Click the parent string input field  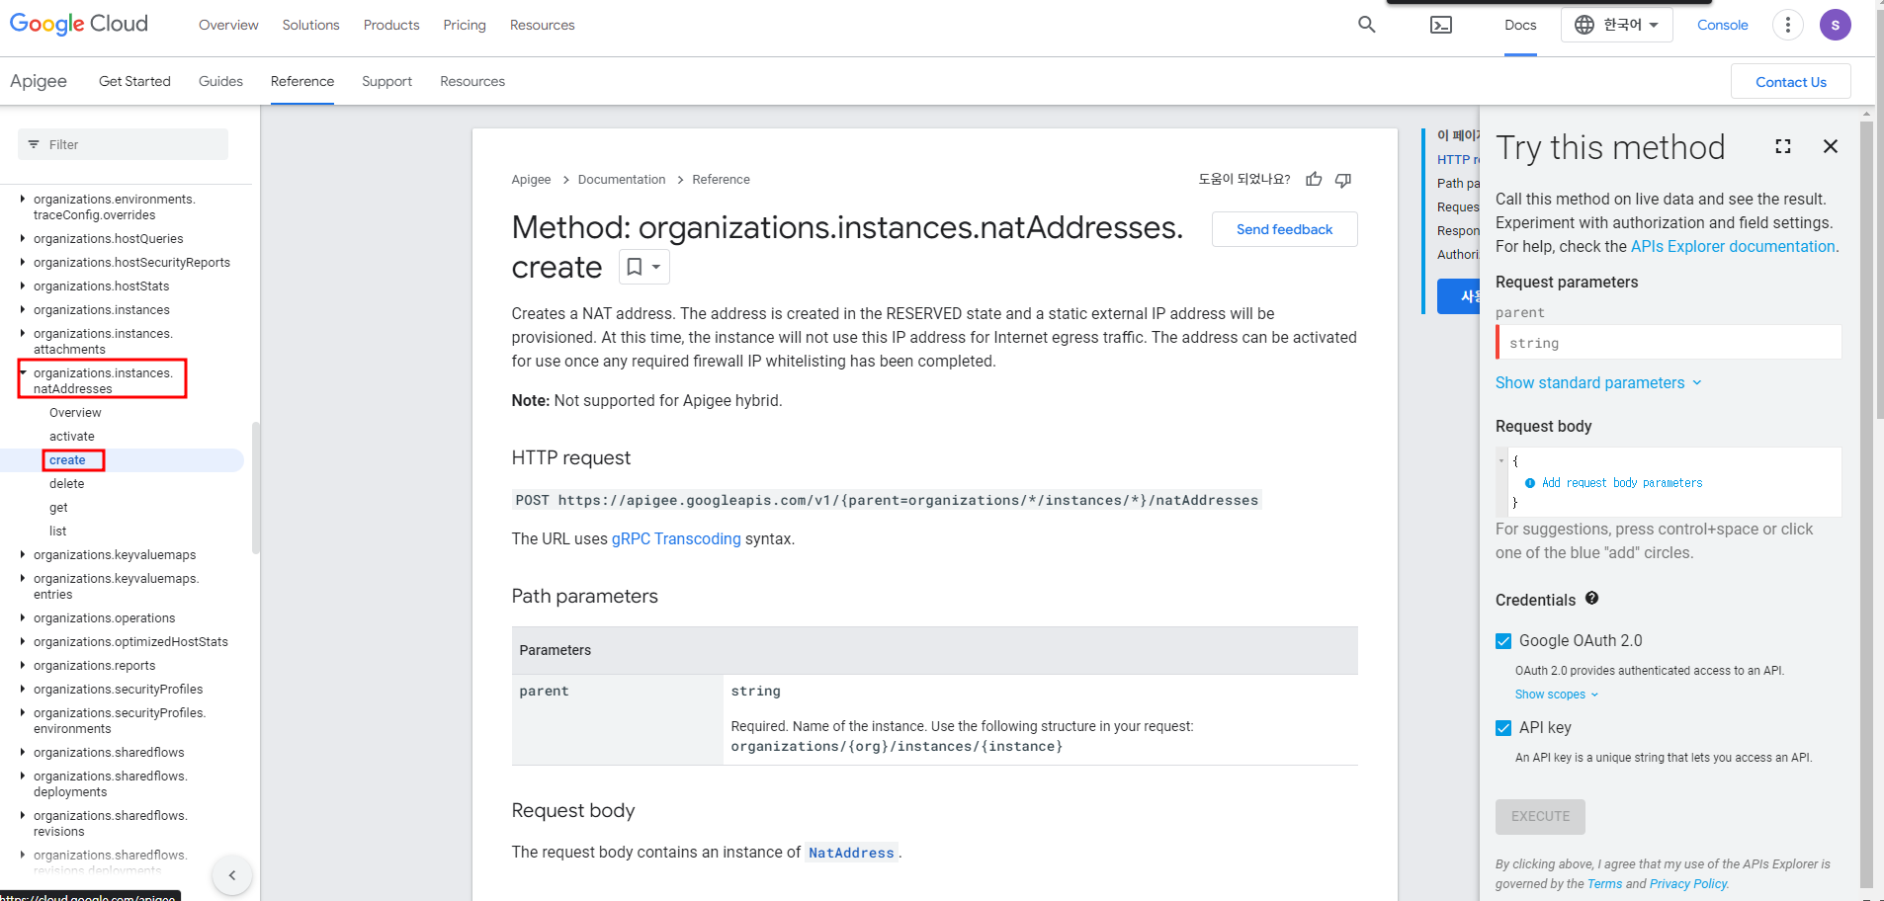tap(1669, 343)
